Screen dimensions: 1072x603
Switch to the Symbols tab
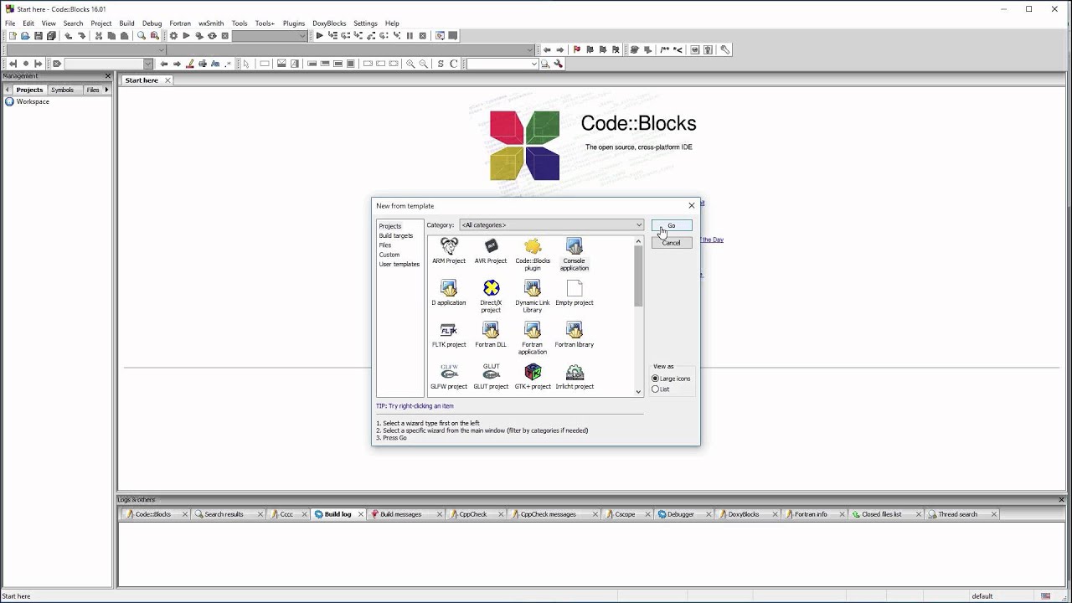click(x=62, y=90)
